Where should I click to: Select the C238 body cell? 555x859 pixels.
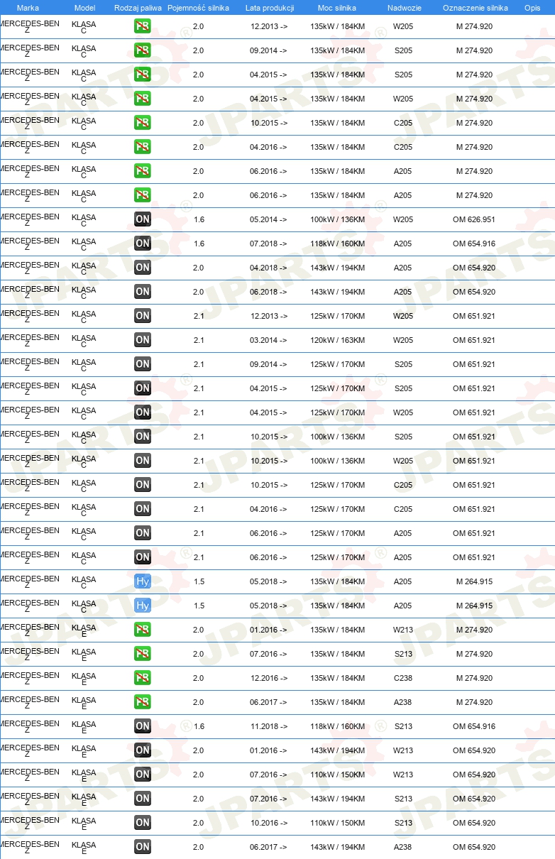pyautogui.click(x=403, y=679)
